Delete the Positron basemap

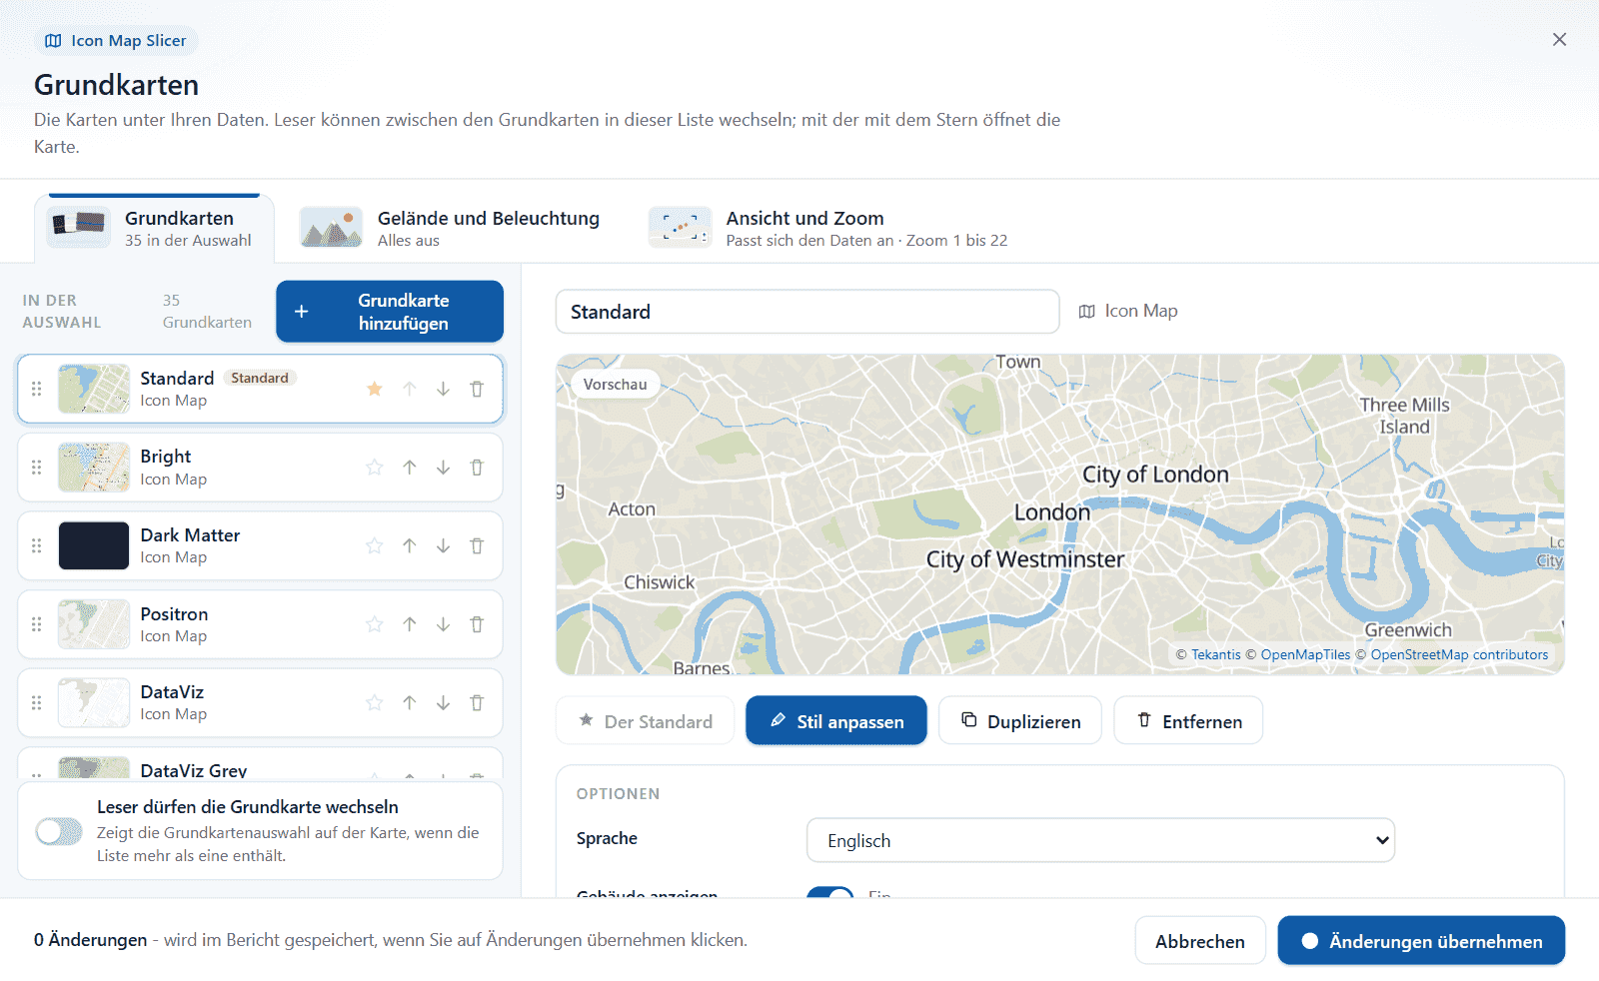coord(477,624)
